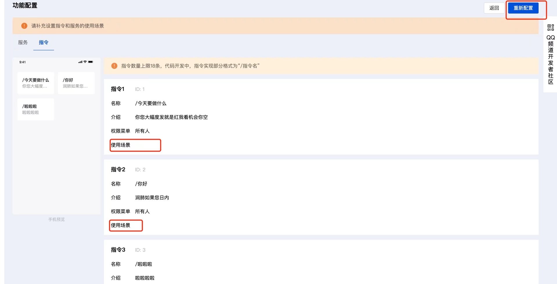Image resolution: width=557 pixels, height=284 pixels.
Task: Select the /你好 command card in preview
Action: (76, 83)
